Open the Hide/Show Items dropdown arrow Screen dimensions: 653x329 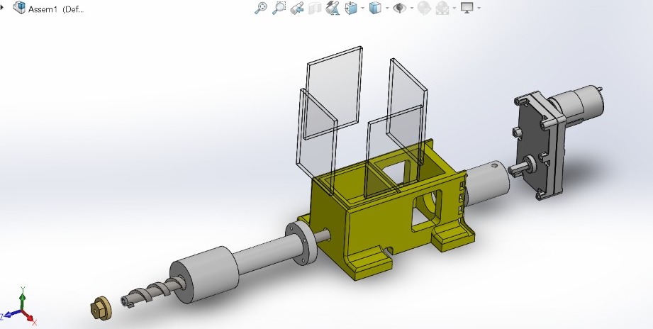point(412,8)
